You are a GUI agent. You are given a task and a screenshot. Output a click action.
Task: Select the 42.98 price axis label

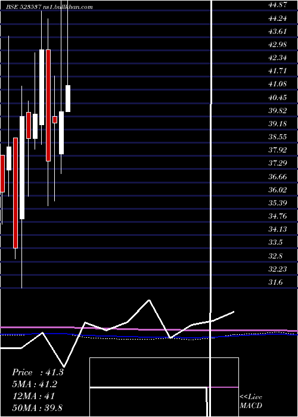point(278,45)
